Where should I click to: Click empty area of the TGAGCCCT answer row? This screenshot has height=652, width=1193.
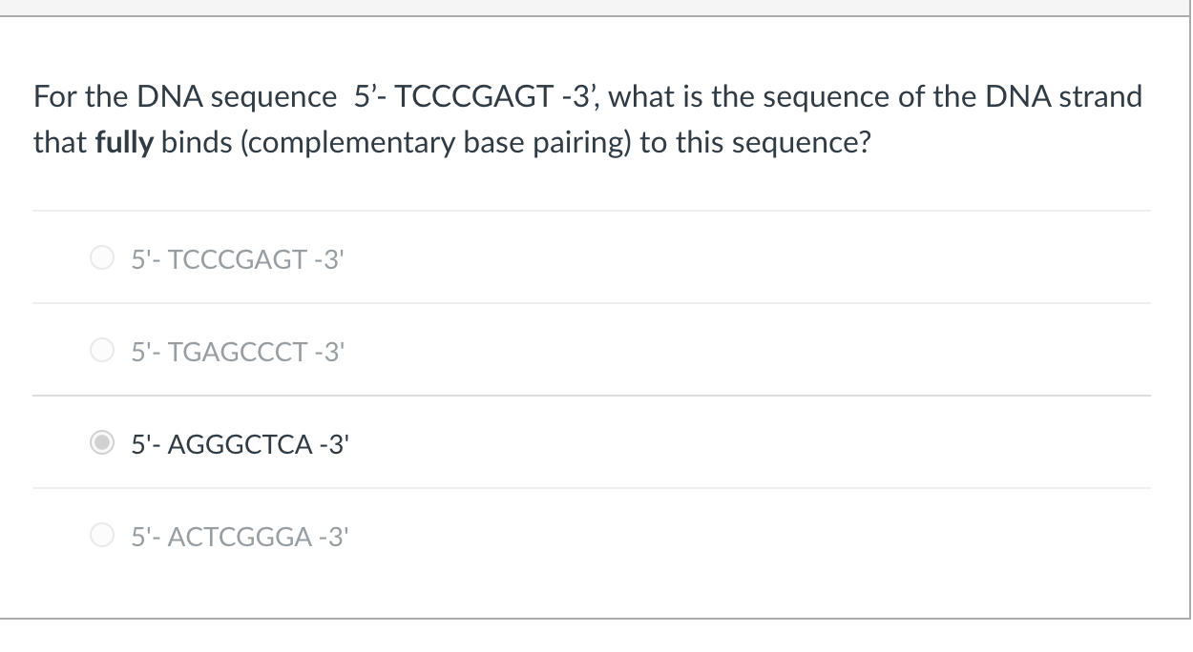coord(744,350)
